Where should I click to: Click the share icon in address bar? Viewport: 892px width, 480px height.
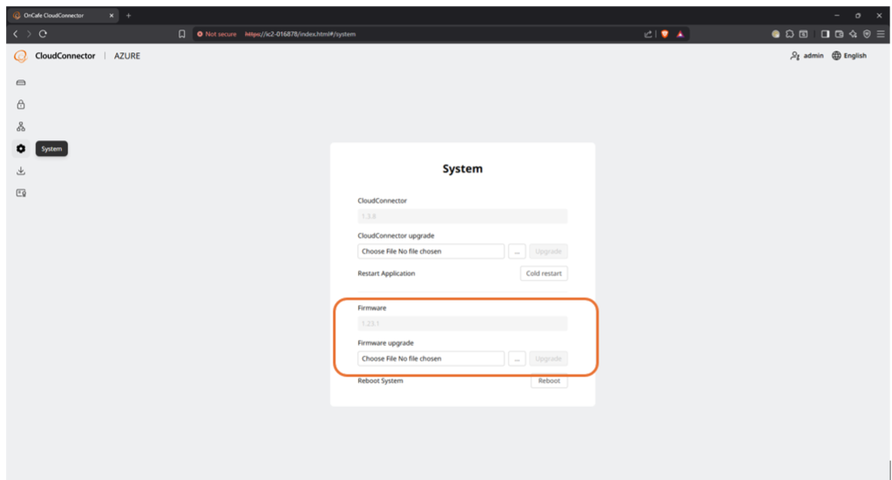(x=648, y=34)
